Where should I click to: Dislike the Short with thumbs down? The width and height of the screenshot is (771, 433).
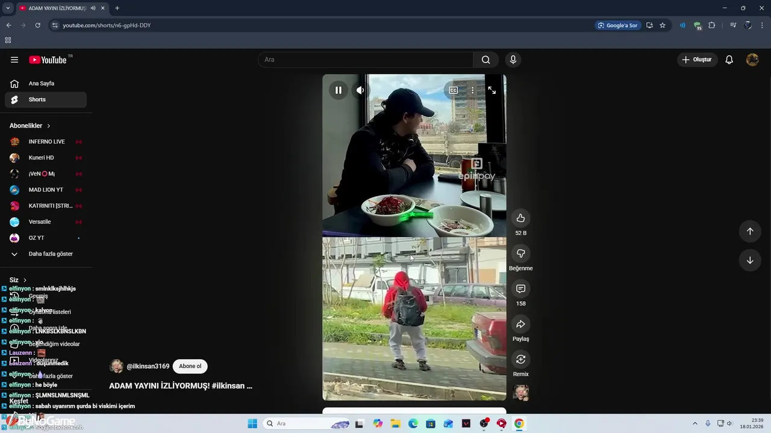pyautogui.click(x=521, y=254)
